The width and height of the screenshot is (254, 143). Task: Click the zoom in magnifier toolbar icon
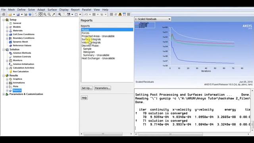(45, 15)
